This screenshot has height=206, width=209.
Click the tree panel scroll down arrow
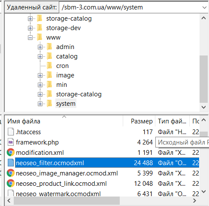[203, 107]
